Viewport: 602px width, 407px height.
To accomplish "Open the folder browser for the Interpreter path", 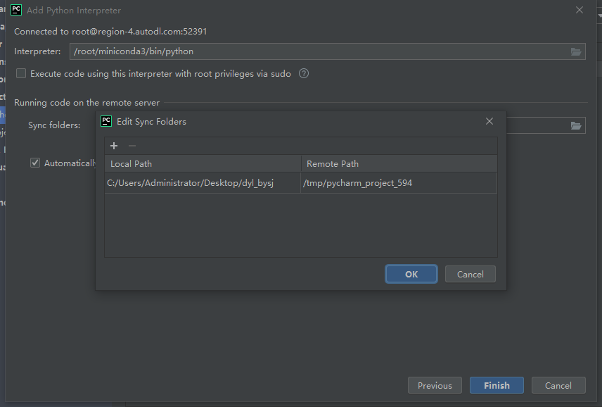I will pos(576,51).
